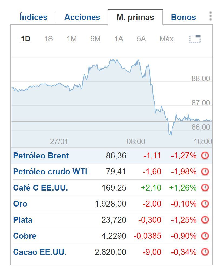Select the 1A timeframe
The image size is (220, 273).
pos(119,39)
